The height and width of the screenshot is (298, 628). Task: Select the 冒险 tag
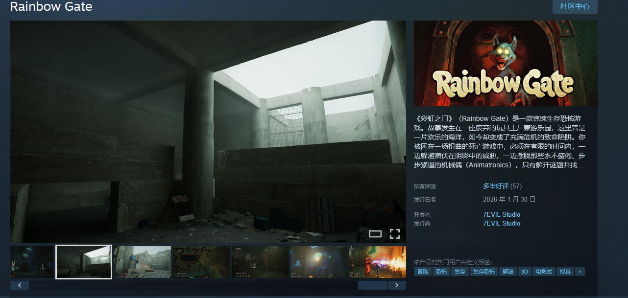[422, 272]
